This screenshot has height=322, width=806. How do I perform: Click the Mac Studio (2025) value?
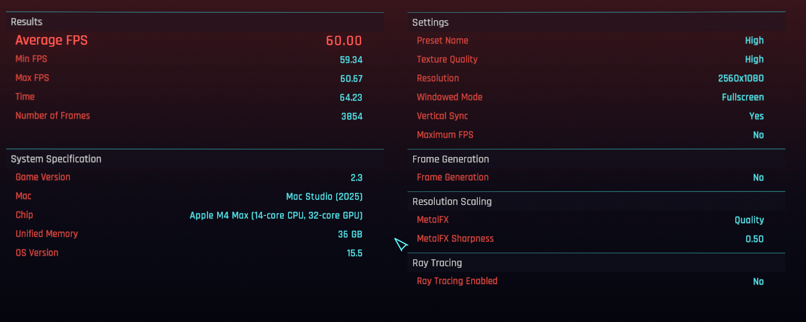pos(324,197)
